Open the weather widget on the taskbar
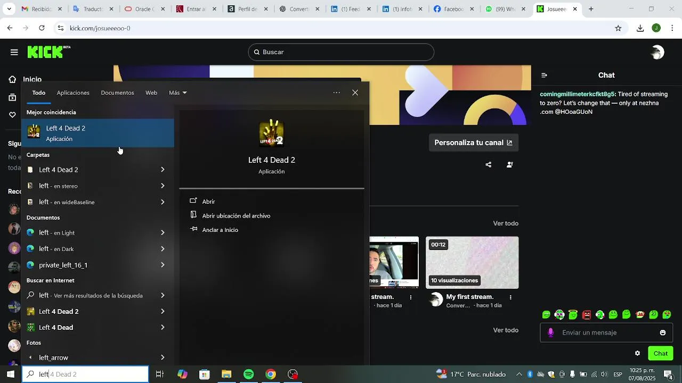The height and width of the screenshot is (383, 682). (x=471, y=374)
